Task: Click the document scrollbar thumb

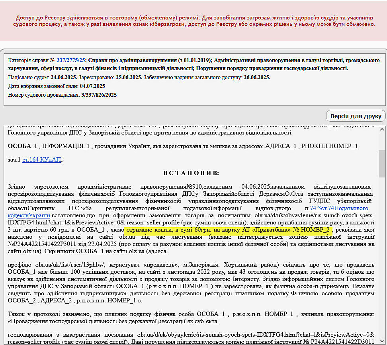Action: tap(382, 163)
